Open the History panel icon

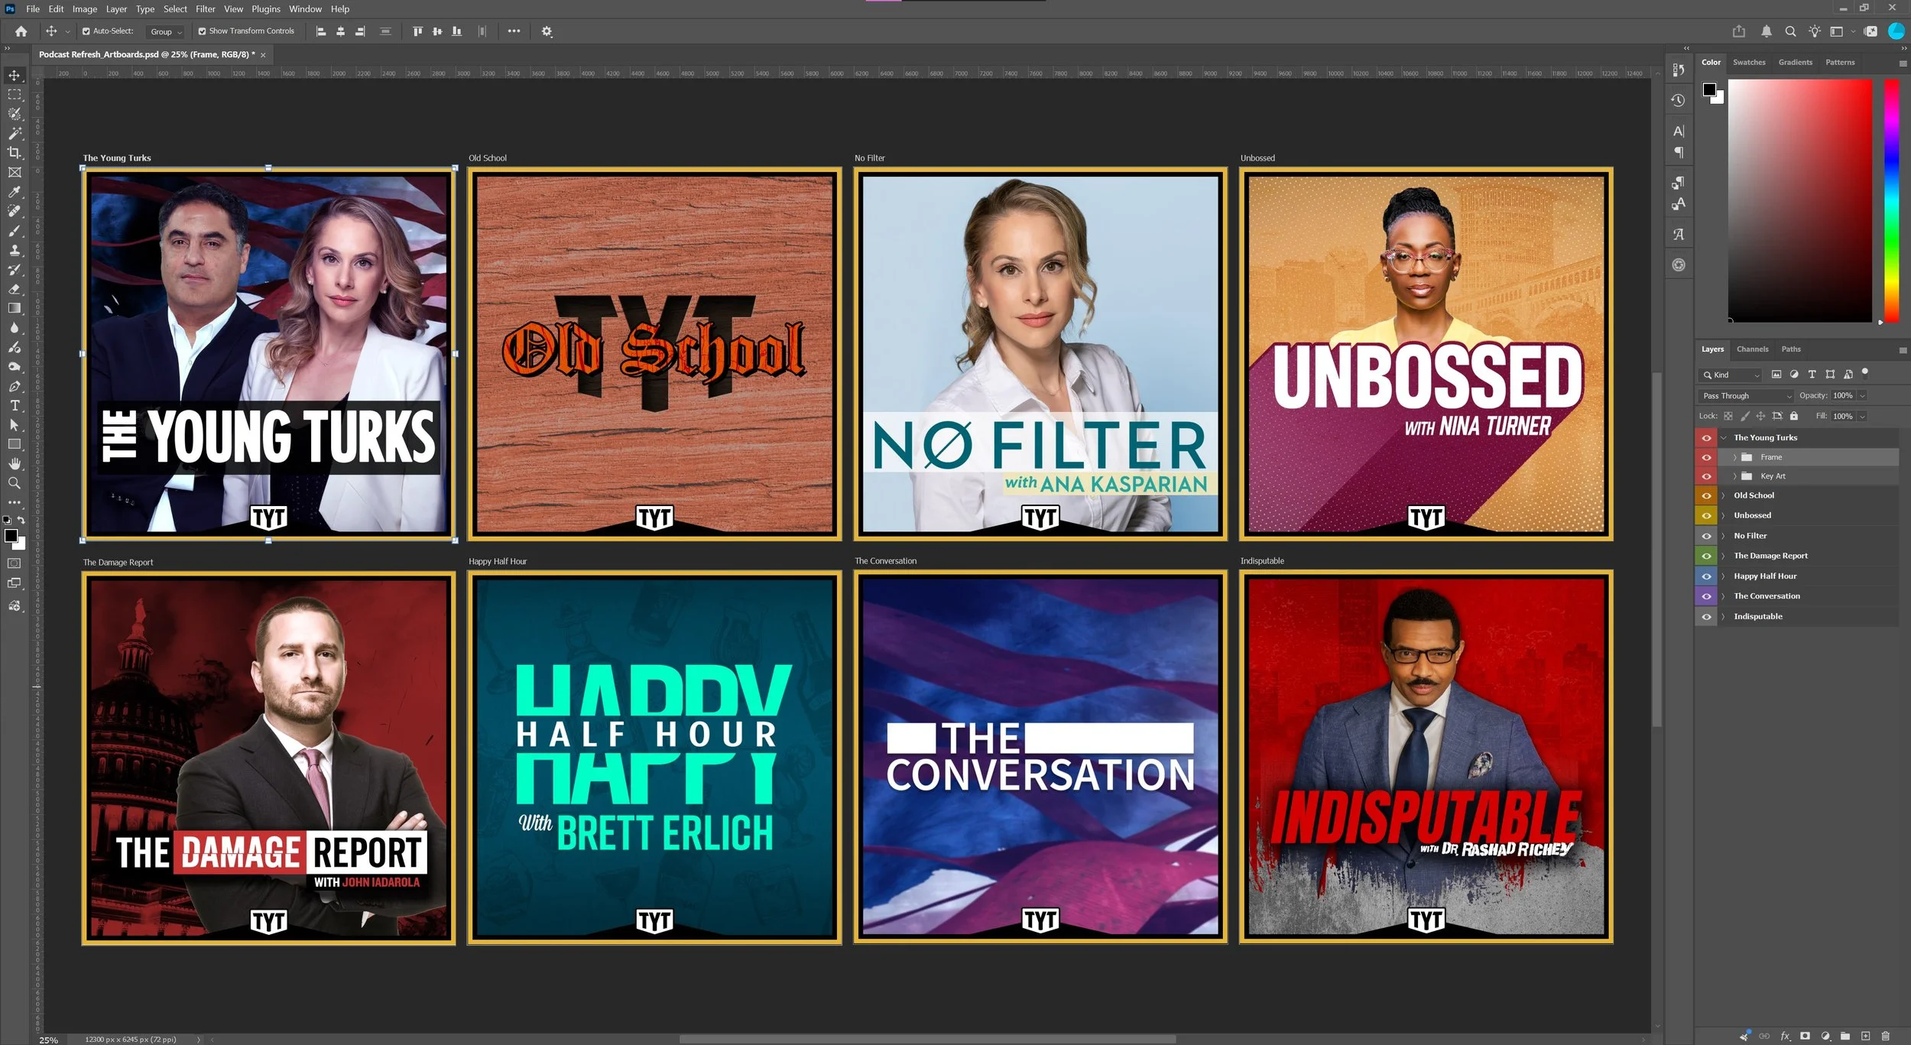1679,100
